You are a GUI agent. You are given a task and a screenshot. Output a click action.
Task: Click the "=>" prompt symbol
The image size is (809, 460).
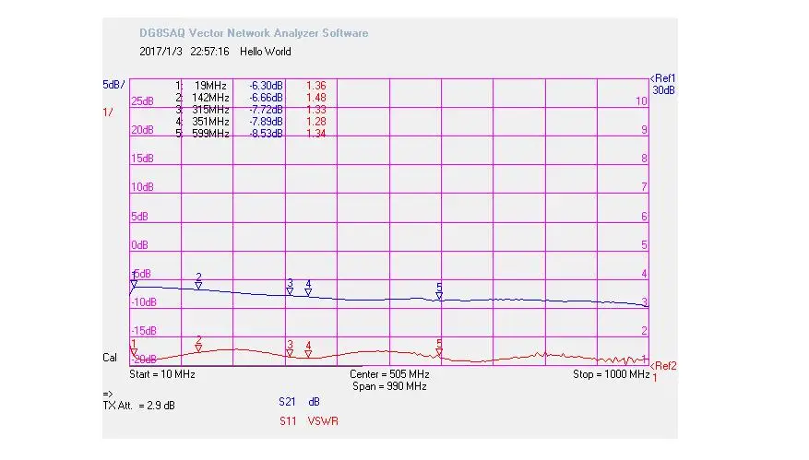107,394
